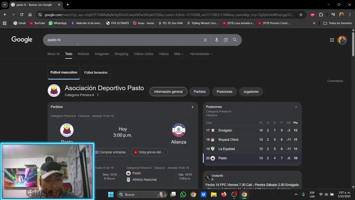
Task: Open the Gmail bookmark
Action: click(x=19, y=23)
